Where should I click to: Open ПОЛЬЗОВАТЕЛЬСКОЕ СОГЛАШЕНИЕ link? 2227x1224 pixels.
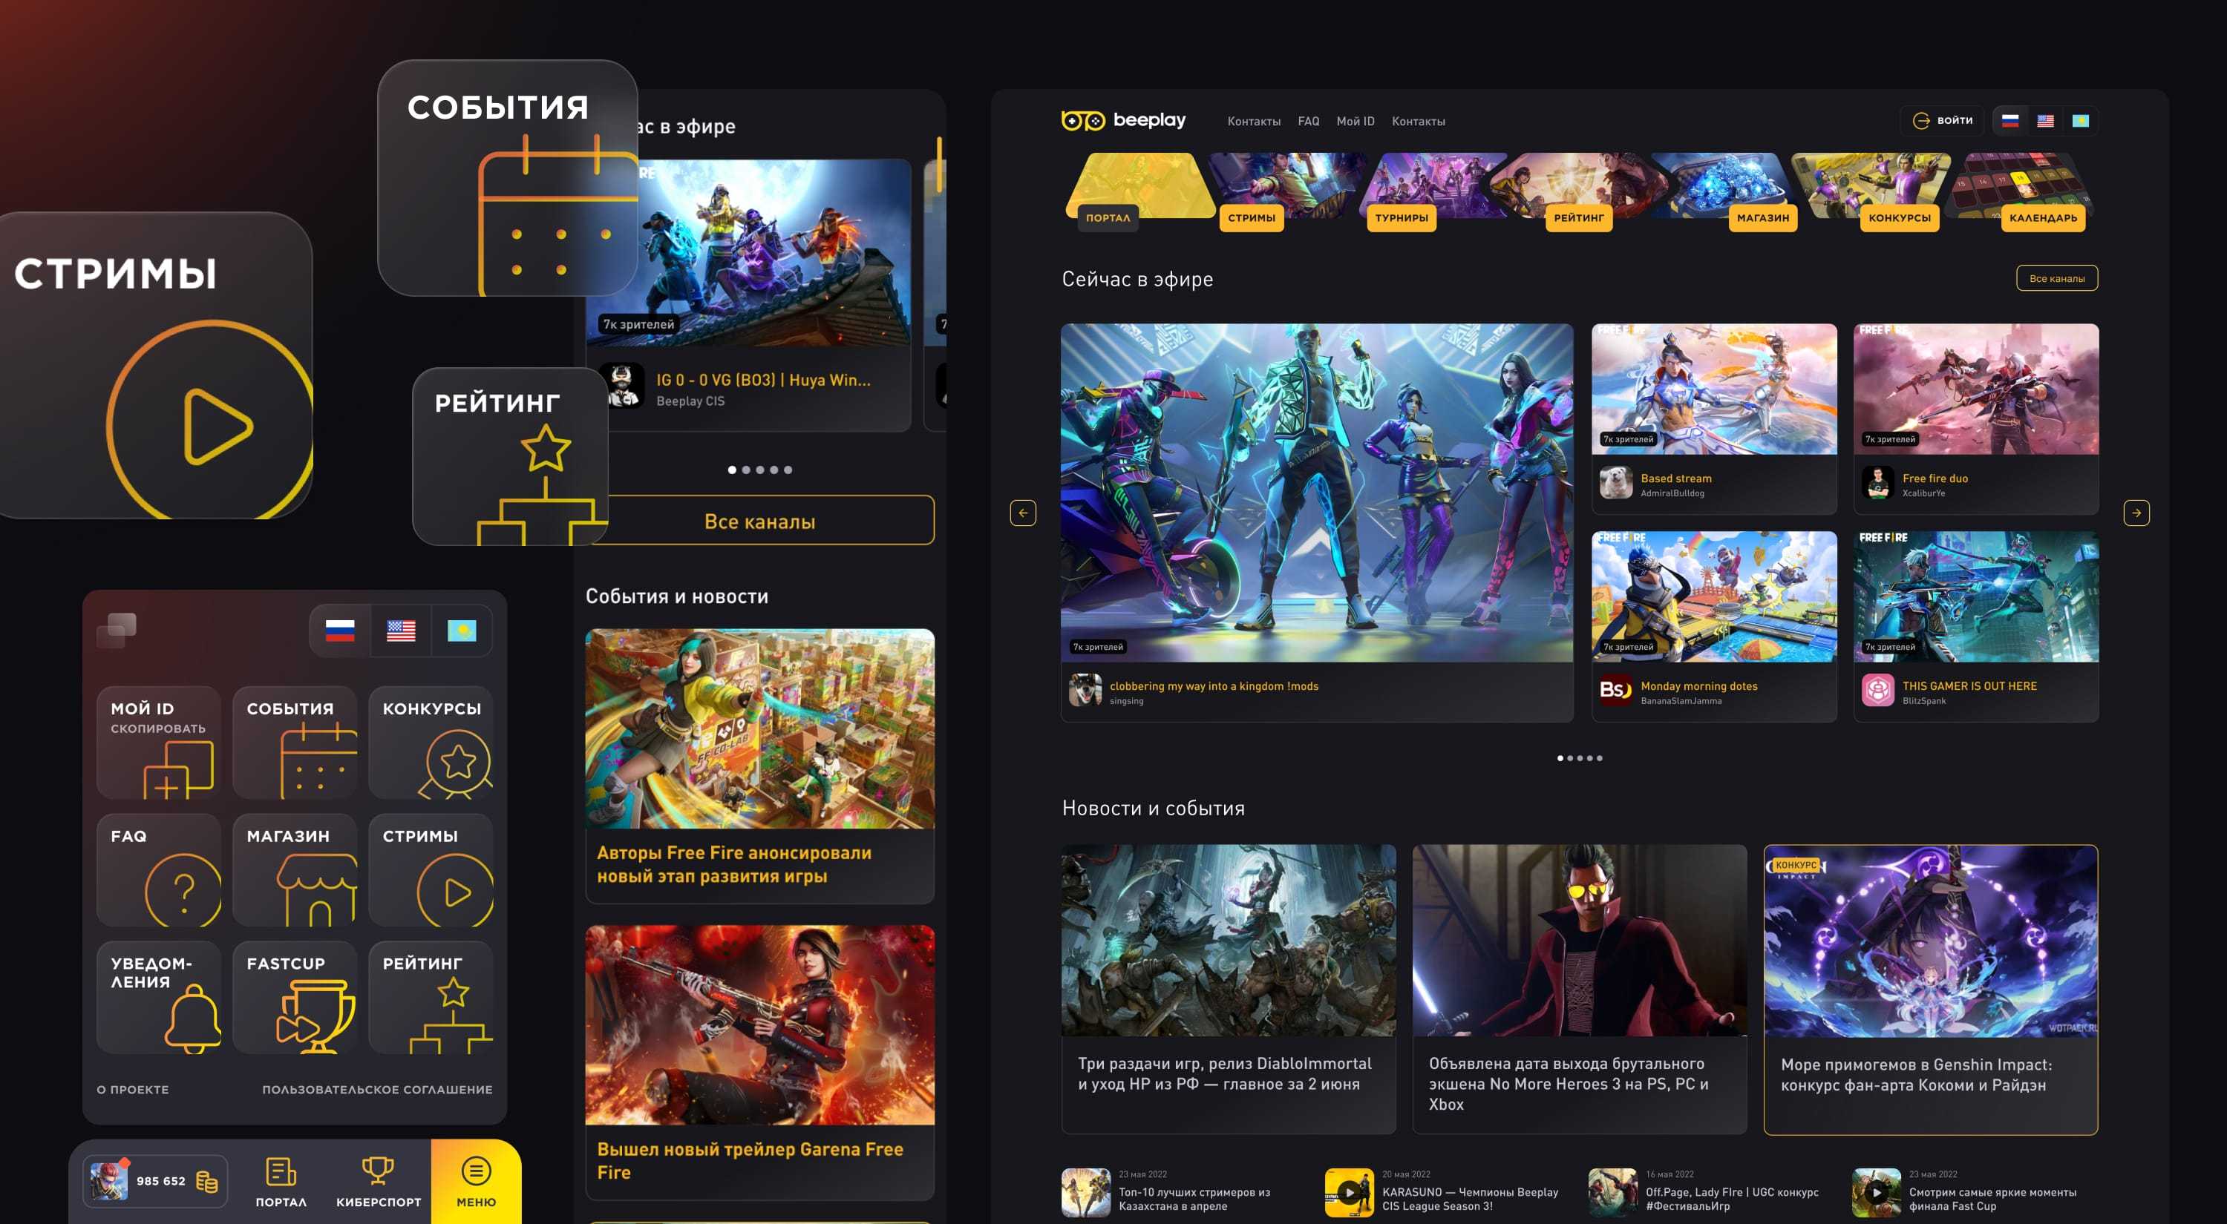(377, 1089)
